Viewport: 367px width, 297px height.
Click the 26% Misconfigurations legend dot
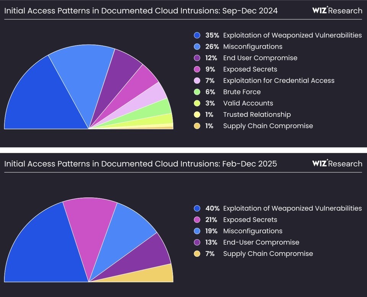pos(197,47)
